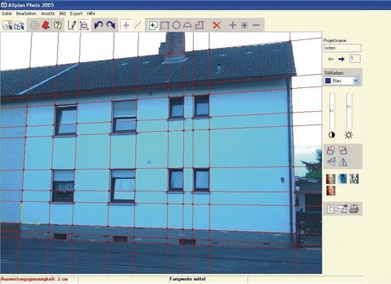
Task: Click the sun brightness icon
Action: coord(348,135)
